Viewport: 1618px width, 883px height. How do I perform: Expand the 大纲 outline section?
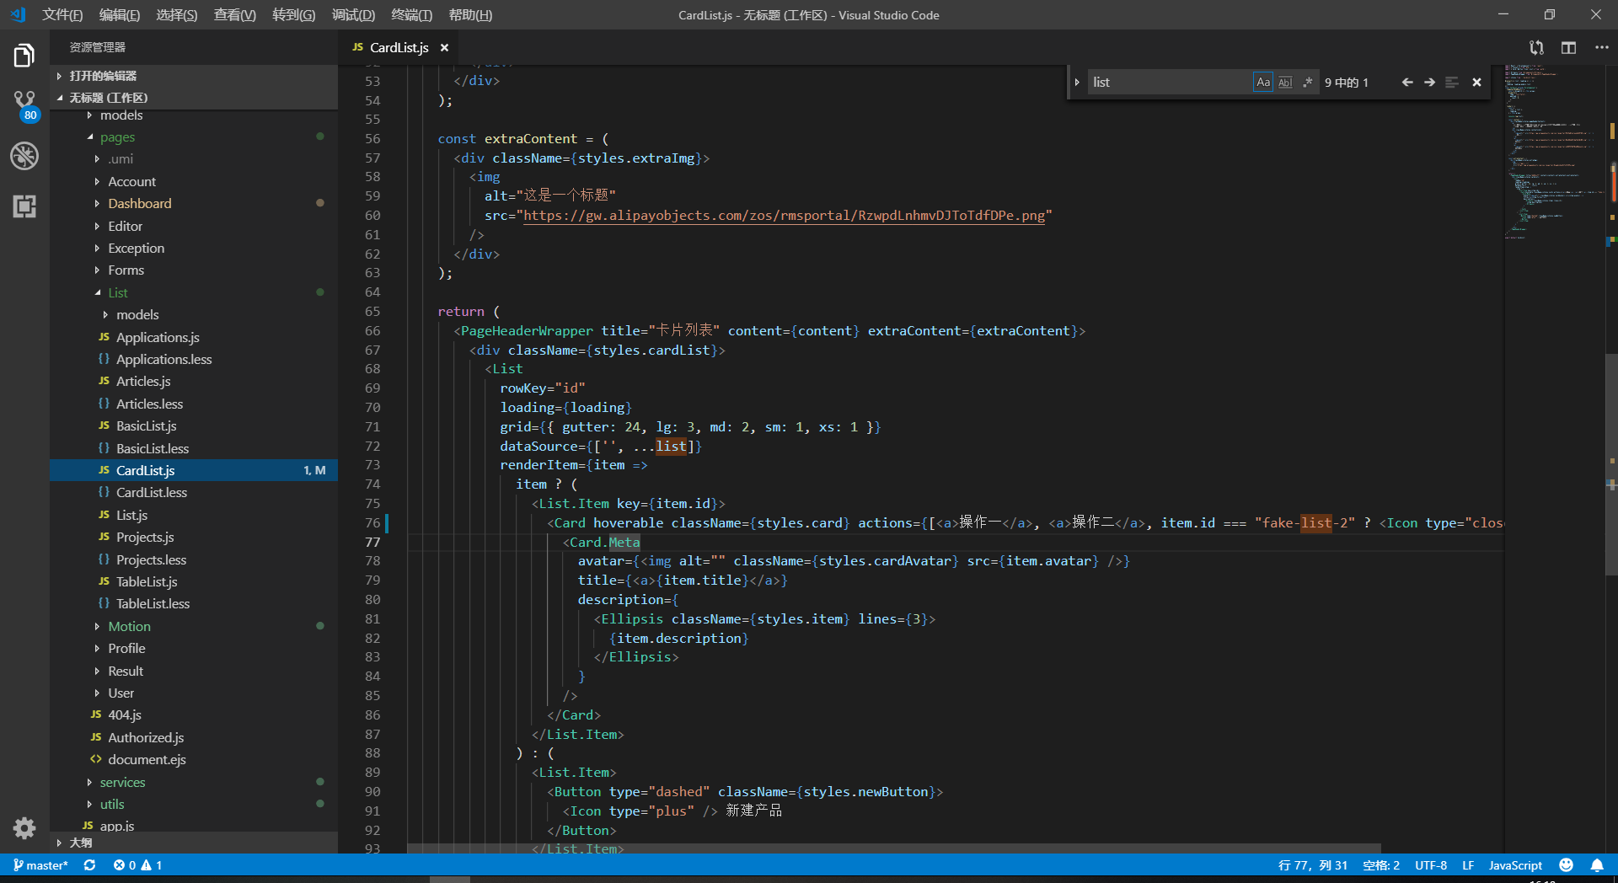(81, 843)
